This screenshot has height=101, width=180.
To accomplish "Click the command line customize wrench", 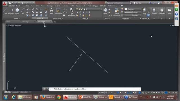I will tap(48, 89).
